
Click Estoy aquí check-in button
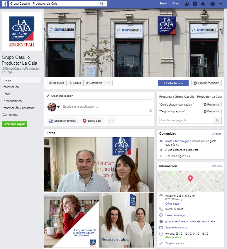point(92,121)
